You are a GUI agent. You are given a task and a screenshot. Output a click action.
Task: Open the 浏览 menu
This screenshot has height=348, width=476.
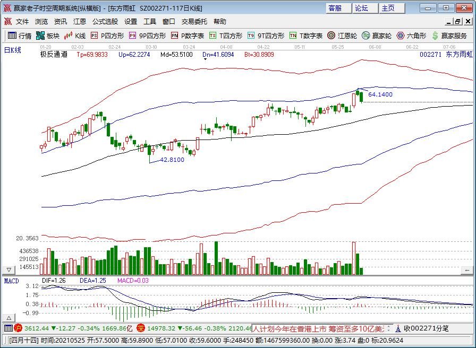(41, 22)
